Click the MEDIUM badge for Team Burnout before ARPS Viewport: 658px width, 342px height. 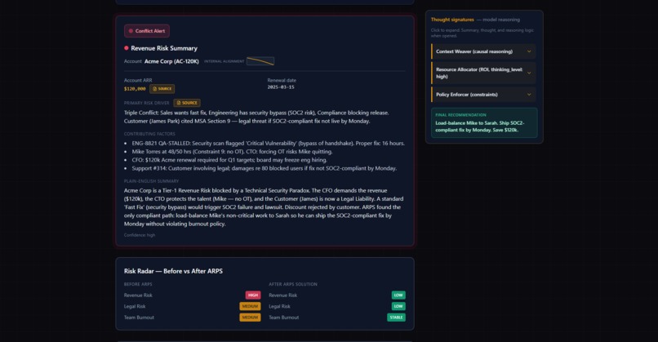point(250,318)
